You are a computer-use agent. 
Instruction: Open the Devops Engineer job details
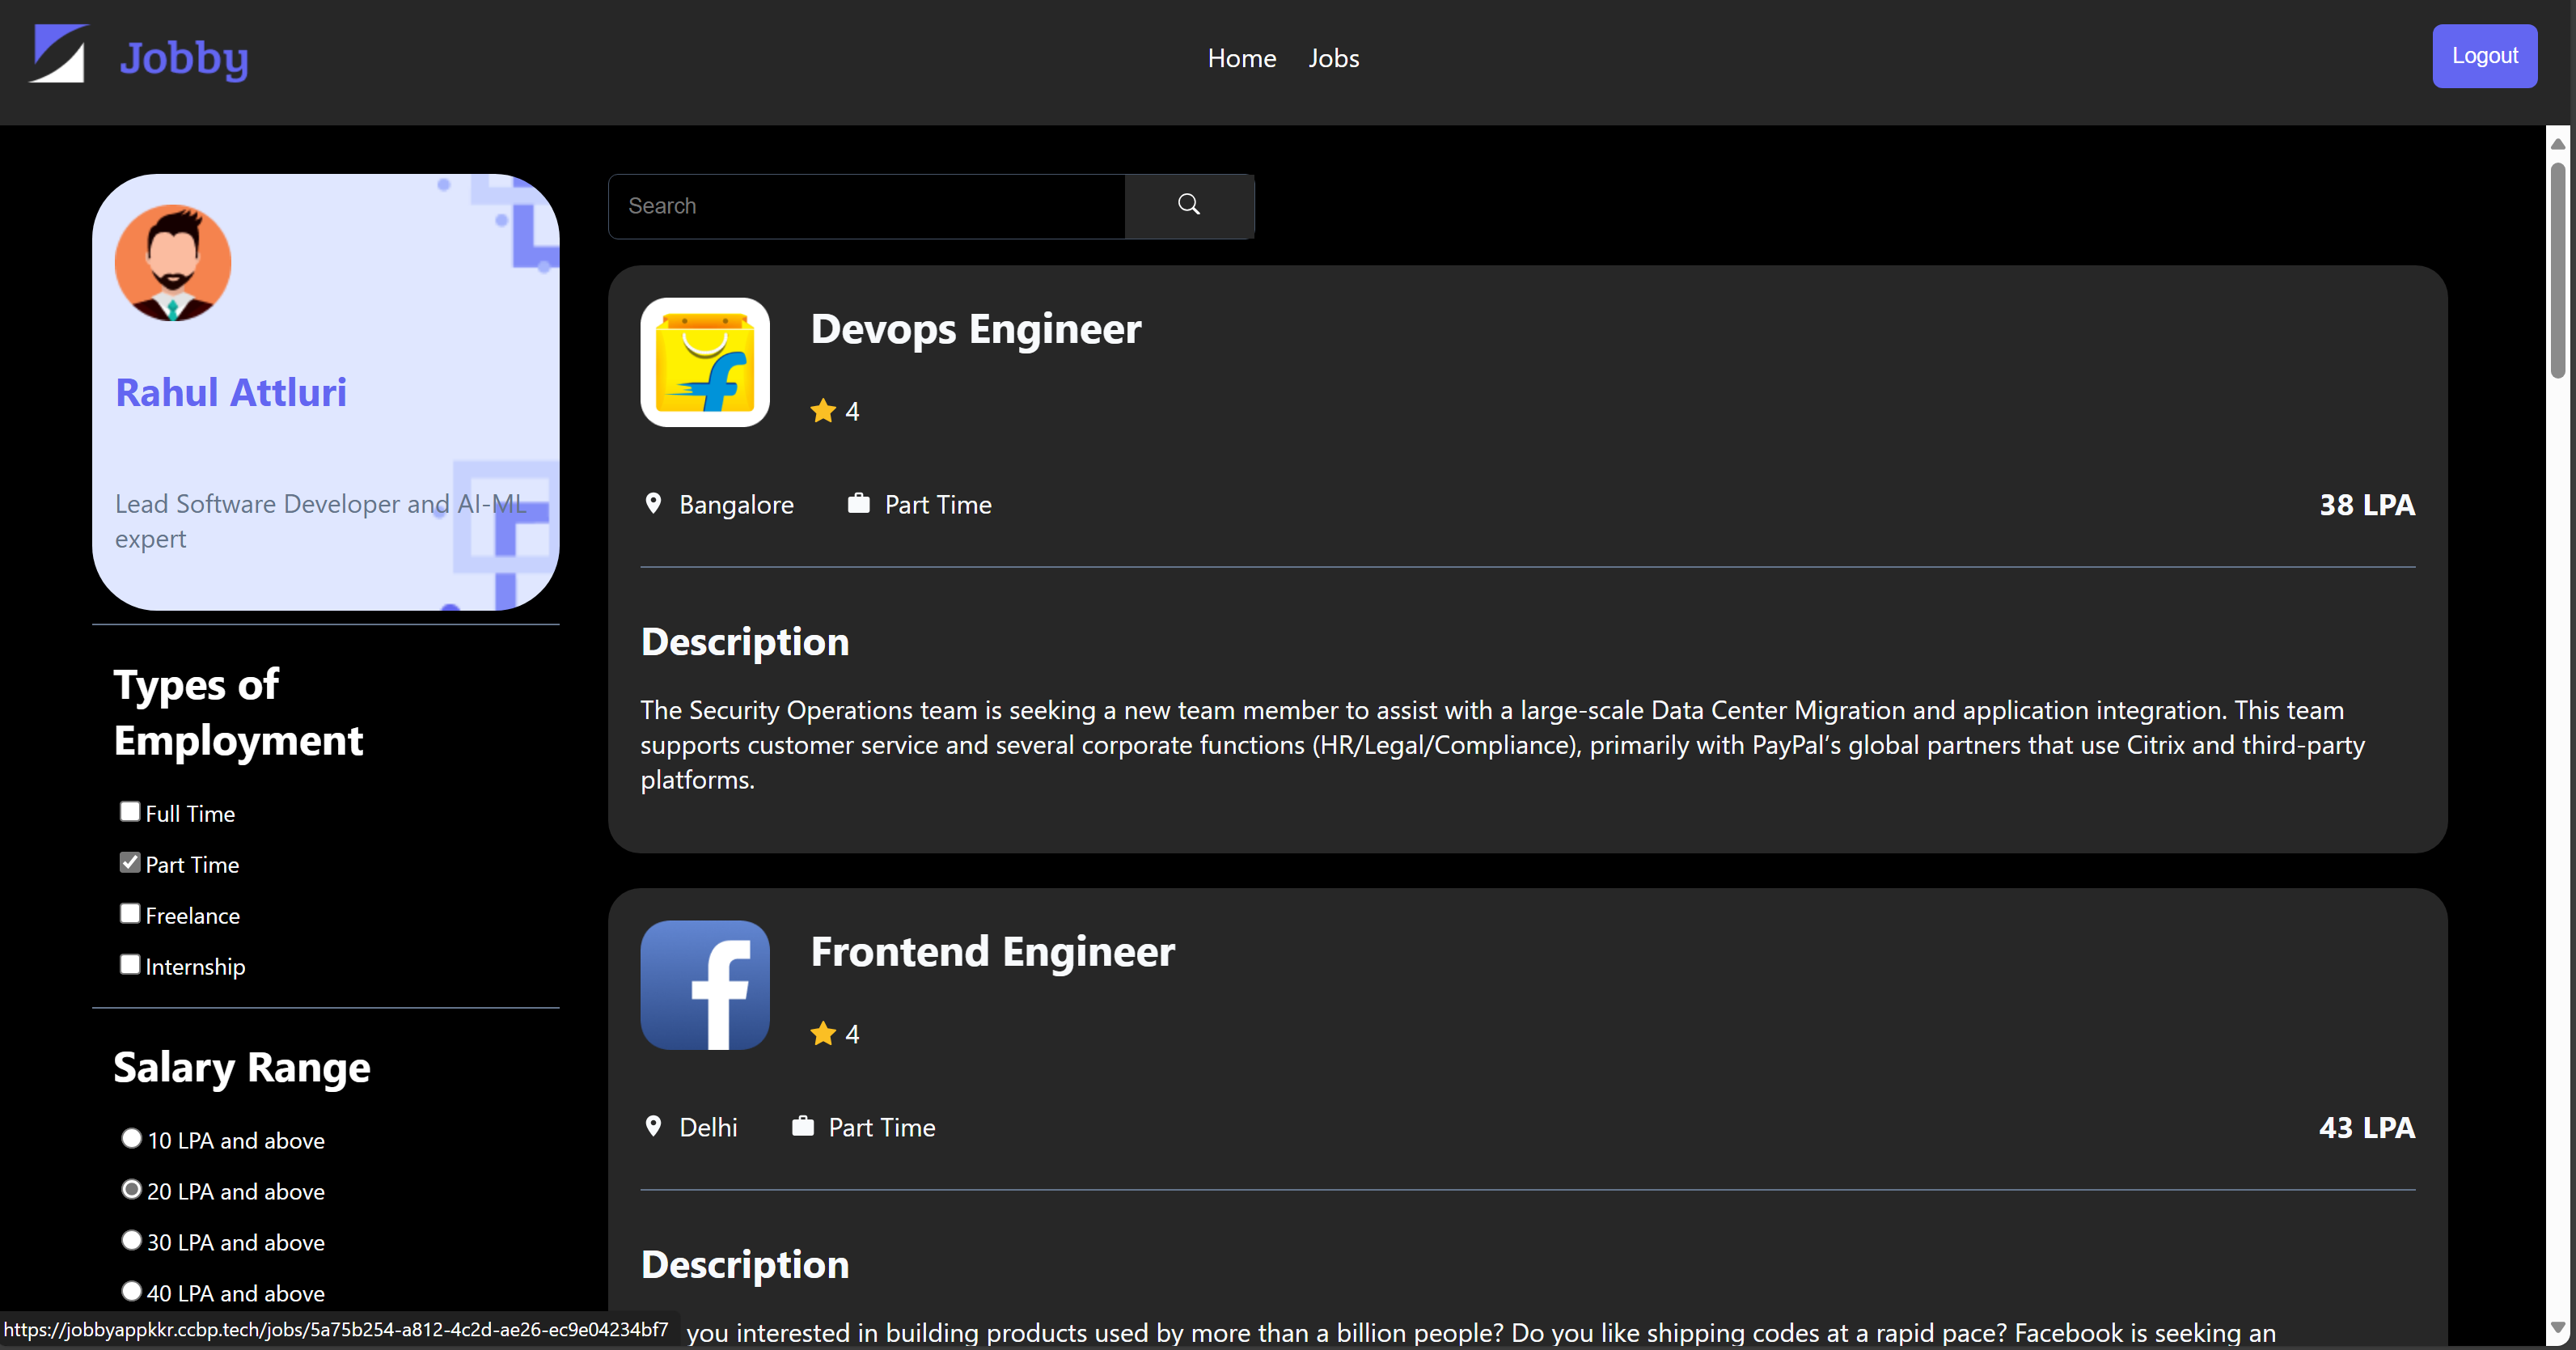(975, 329)
